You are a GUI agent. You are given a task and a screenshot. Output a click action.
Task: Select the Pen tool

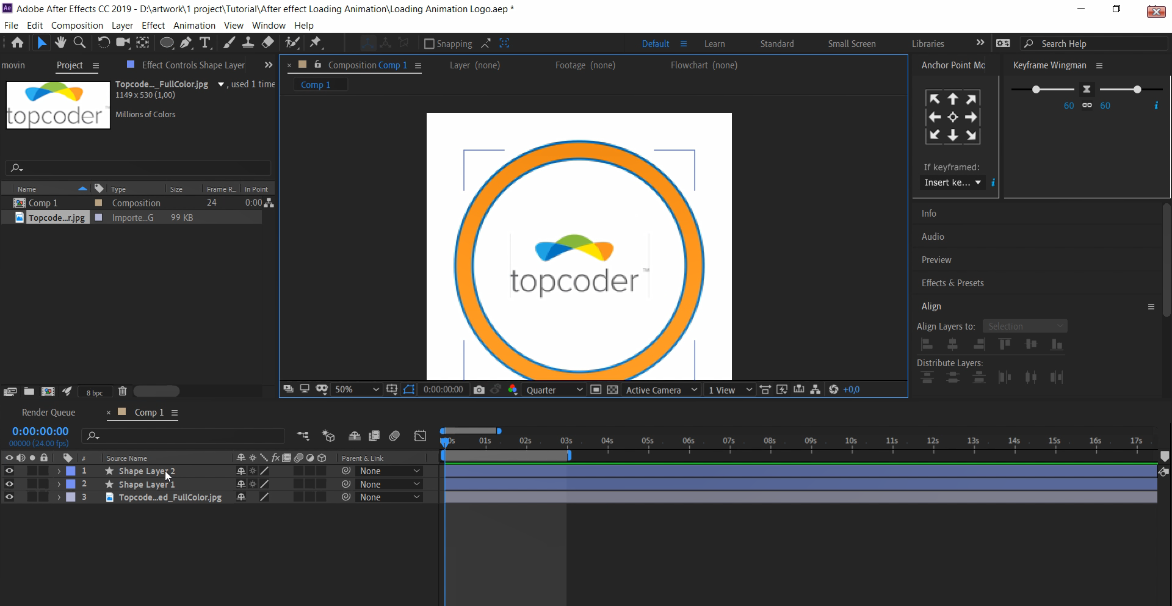click(x=186, y=43)
